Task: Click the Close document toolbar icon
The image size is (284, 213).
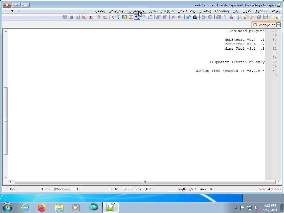Action: (252, 17)
